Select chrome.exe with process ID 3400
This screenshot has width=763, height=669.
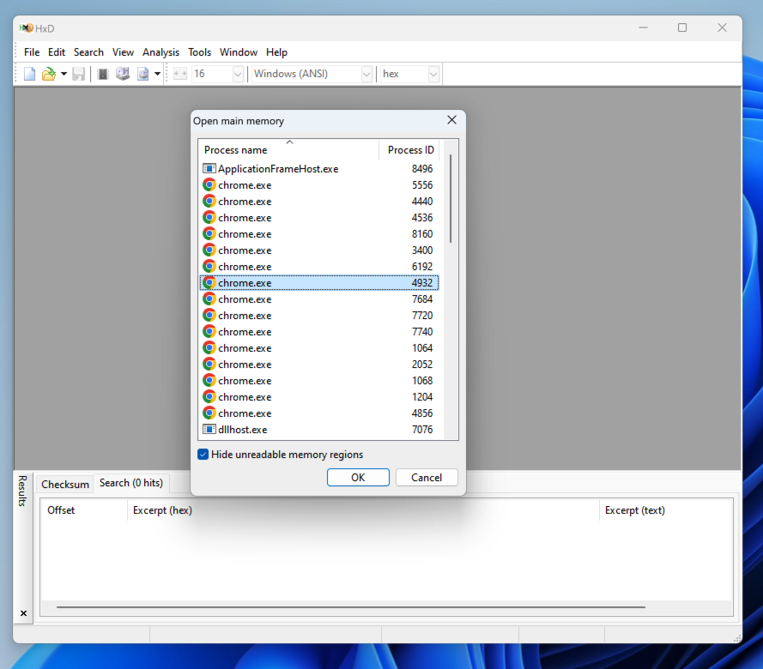click(x=319, y=250)
